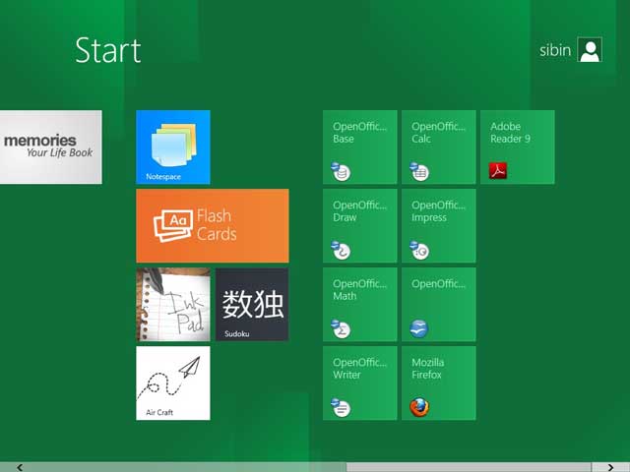Launch the Flash Cards tile
Viewport: 630px width, 472px height.
(213, 225)
